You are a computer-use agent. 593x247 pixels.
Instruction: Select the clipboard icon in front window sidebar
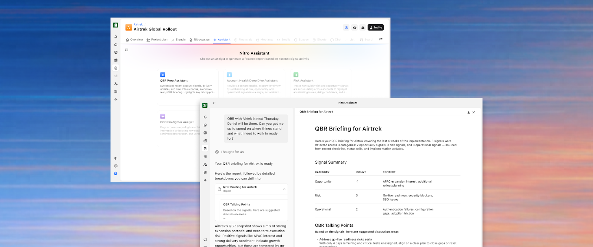tap(205, 148)
